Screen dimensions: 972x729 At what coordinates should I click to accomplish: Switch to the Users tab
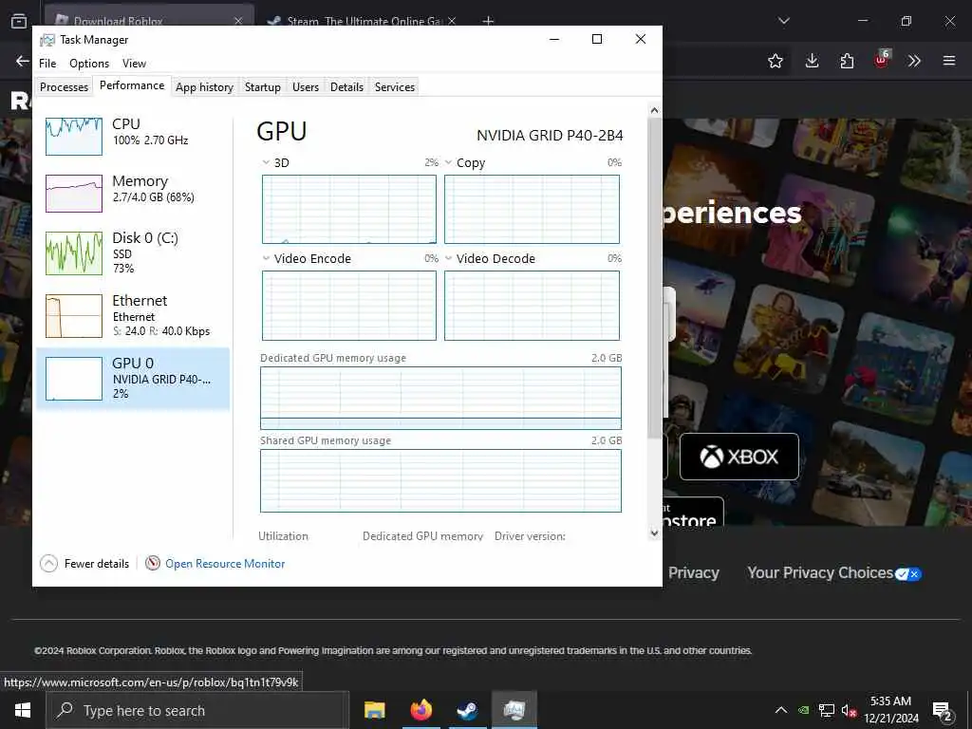305,86
